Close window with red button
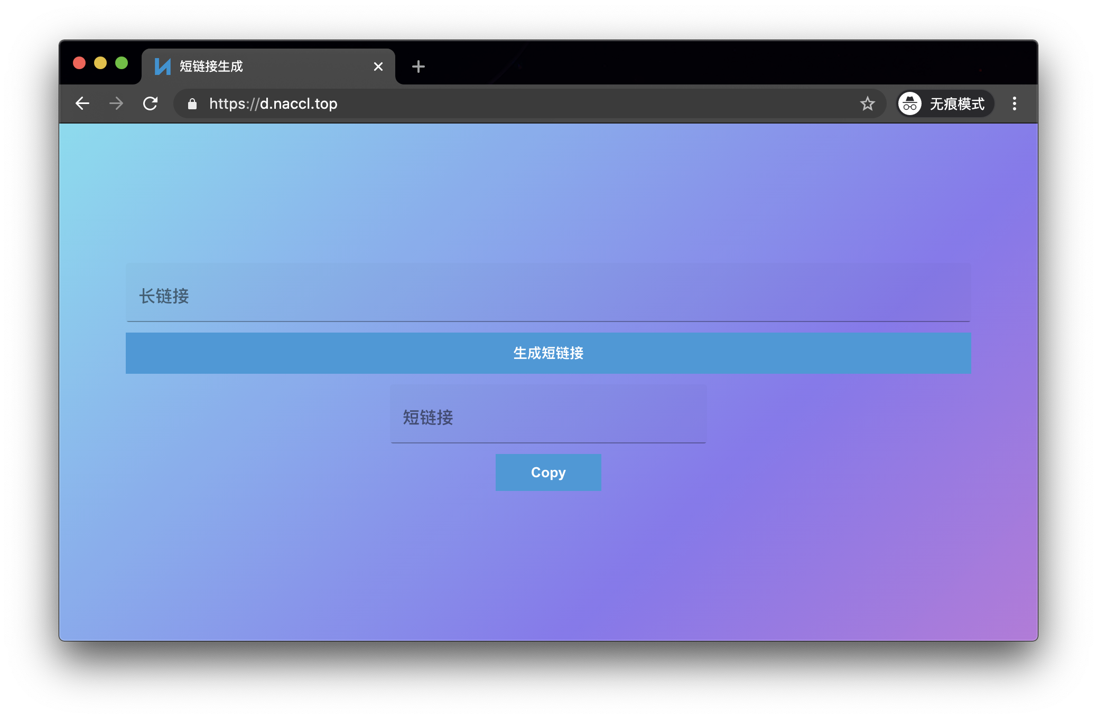 coord(79,63)
